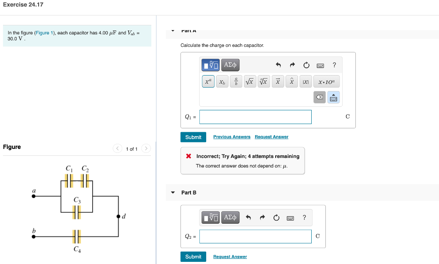Submit the Part B answer
Viewport: 439px width, 264px height.
click(193, 257)
